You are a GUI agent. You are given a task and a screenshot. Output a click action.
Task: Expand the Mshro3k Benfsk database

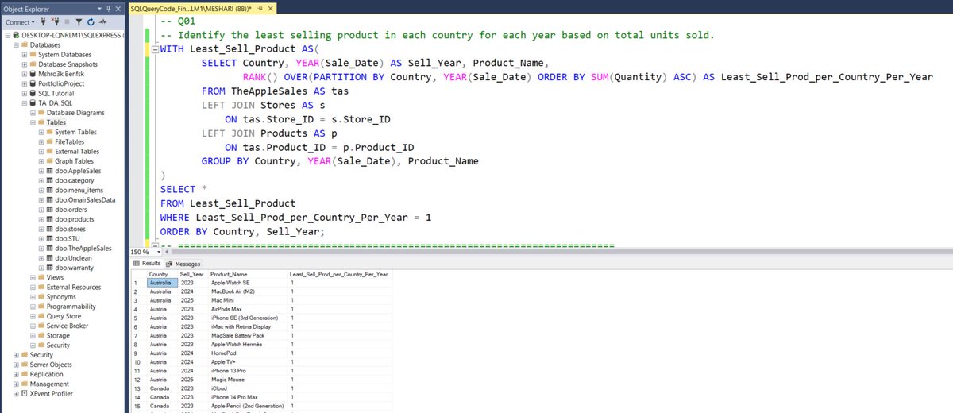[x=24, y=74]
